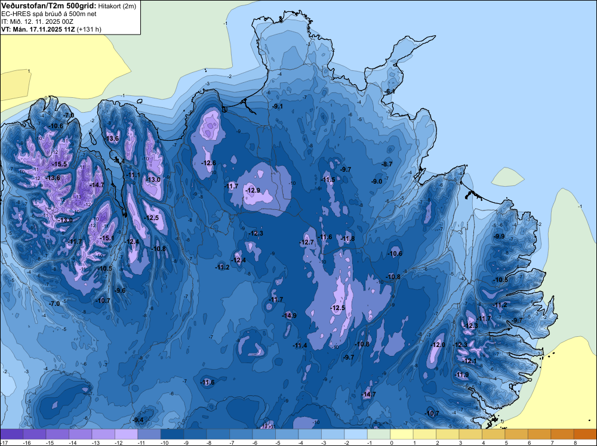
Task: Select the -12.7 temperature label
Action: click(x=306, y=242)
